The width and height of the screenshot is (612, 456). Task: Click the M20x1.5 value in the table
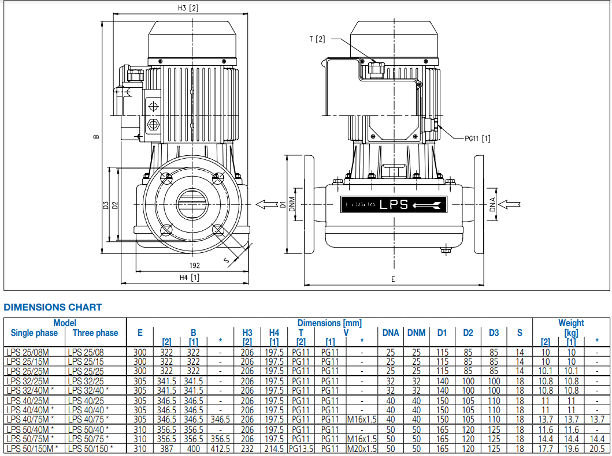point(362,448)
